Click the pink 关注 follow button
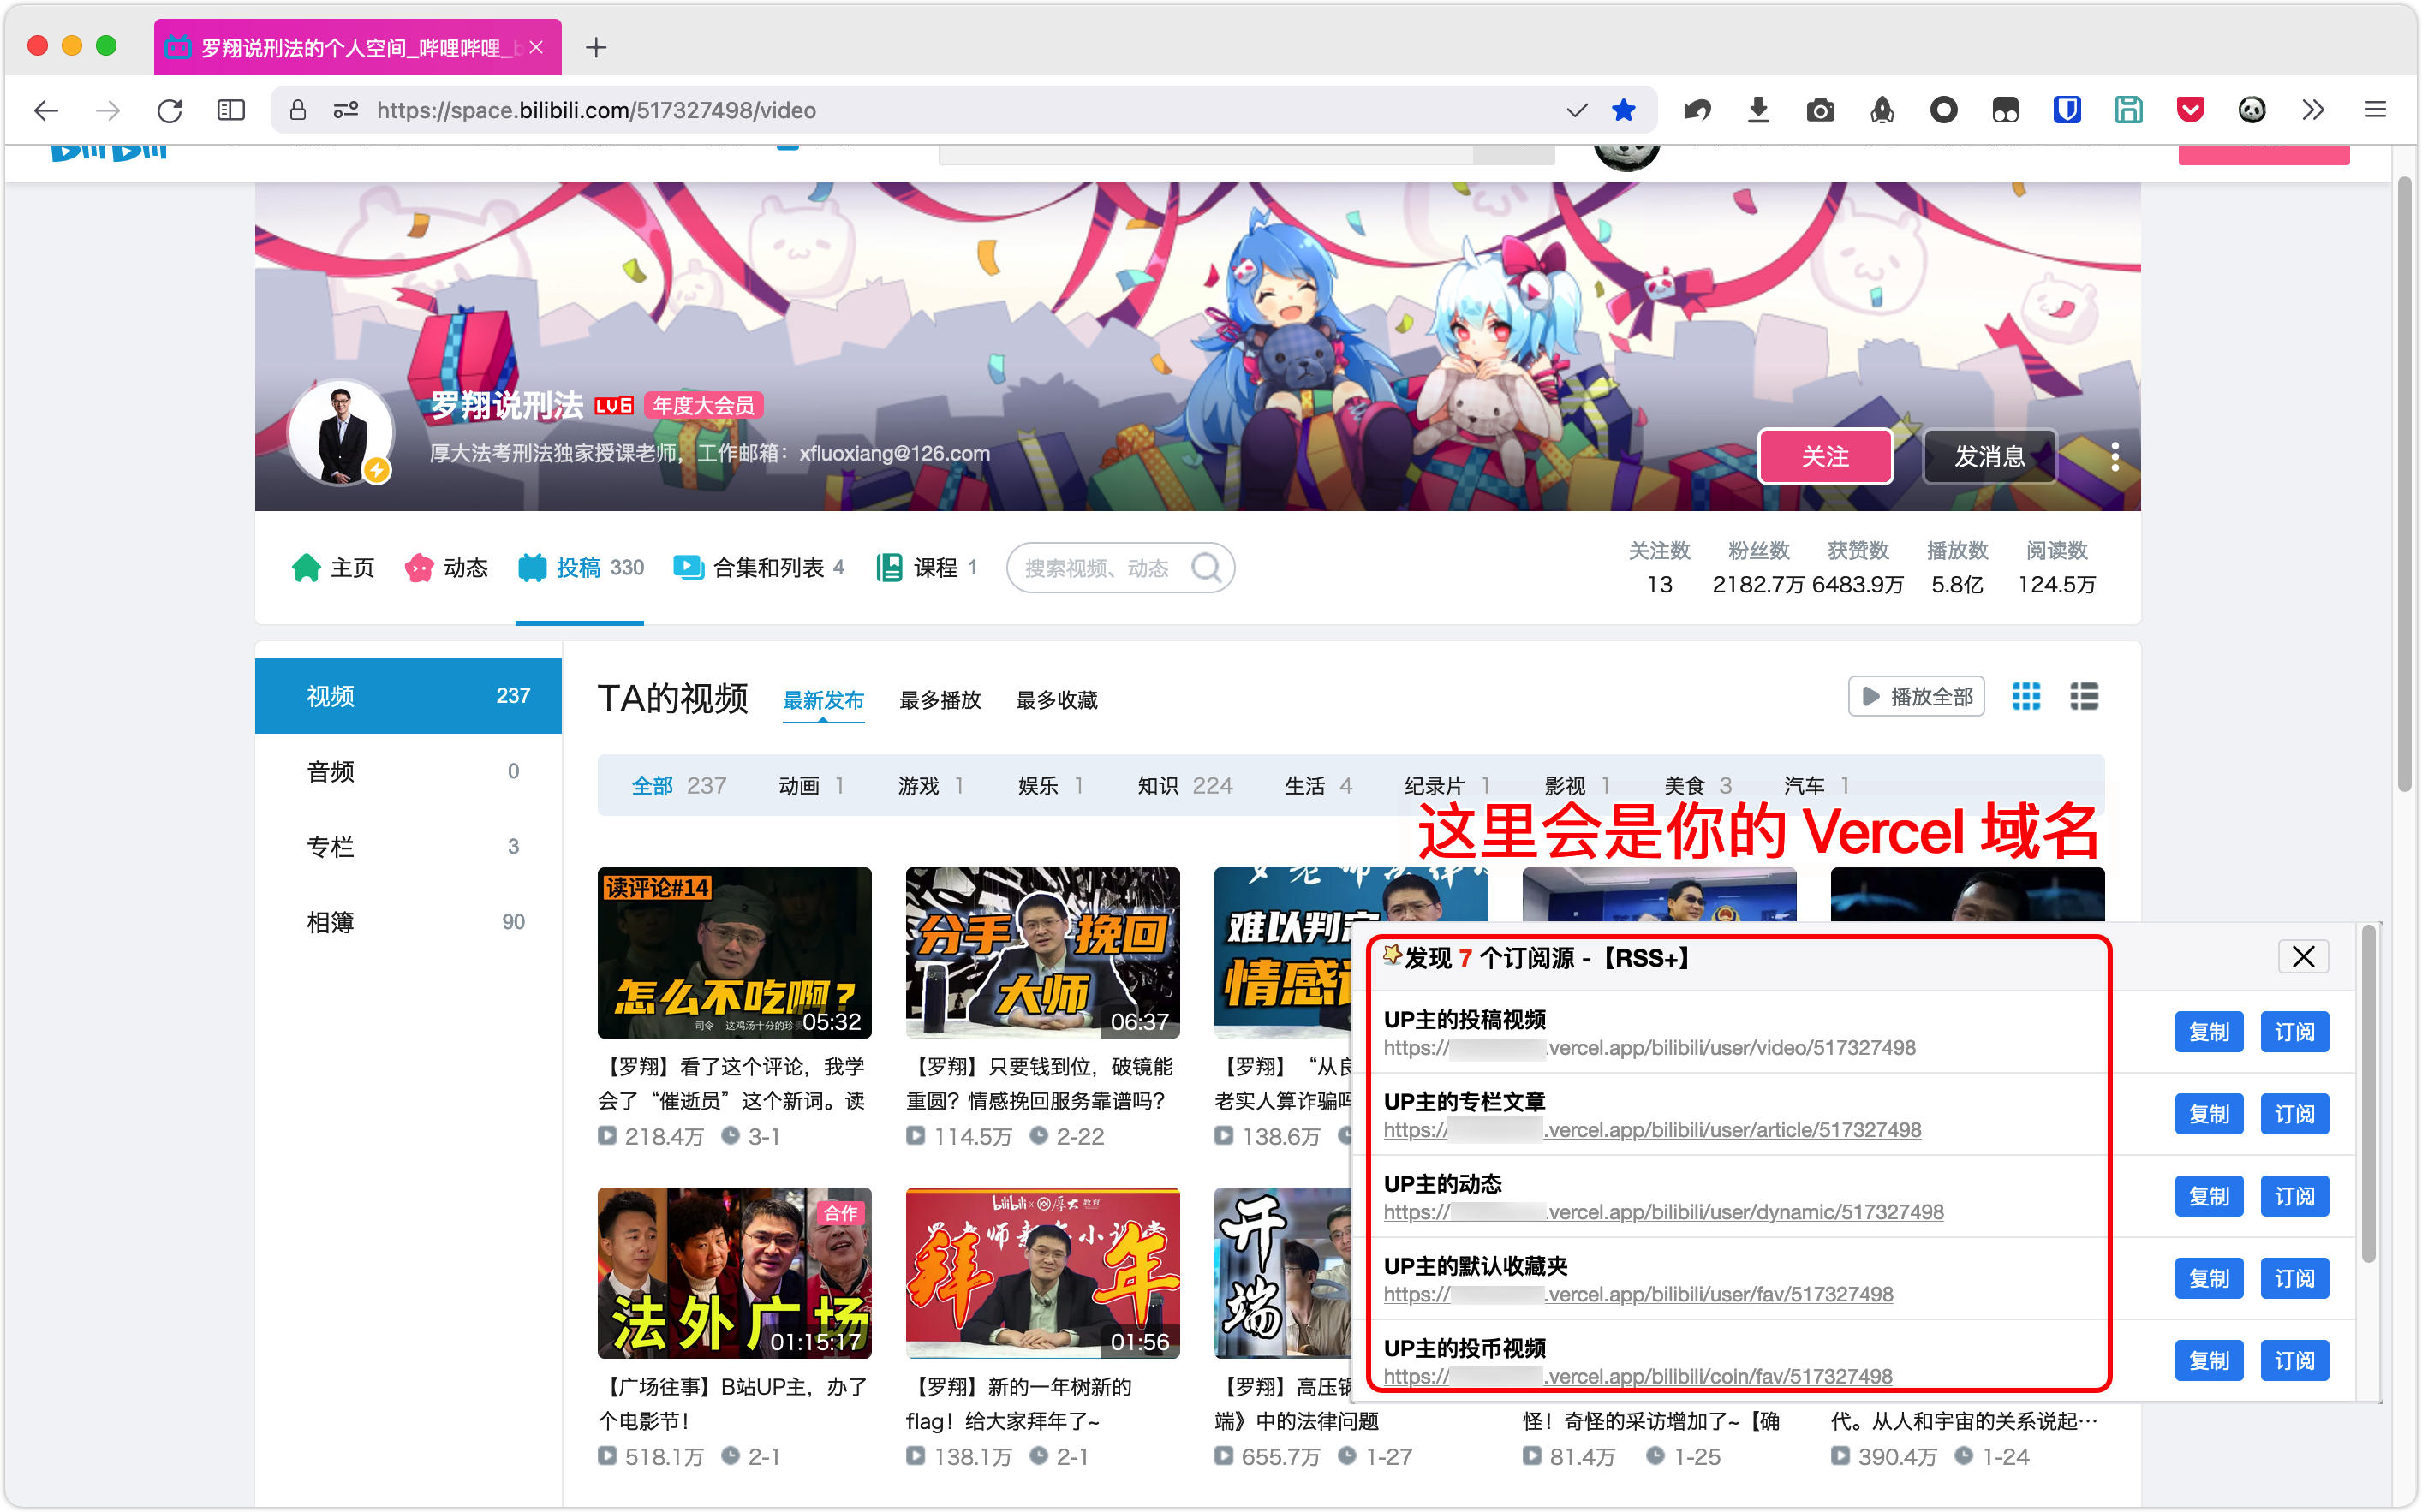This screenshot has height=1512, width=2422. click(1825, 457)
